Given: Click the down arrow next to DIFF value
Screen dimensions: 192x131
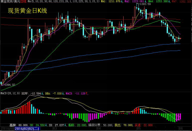Looking at the screenshot, I should (x=42, y=93).
